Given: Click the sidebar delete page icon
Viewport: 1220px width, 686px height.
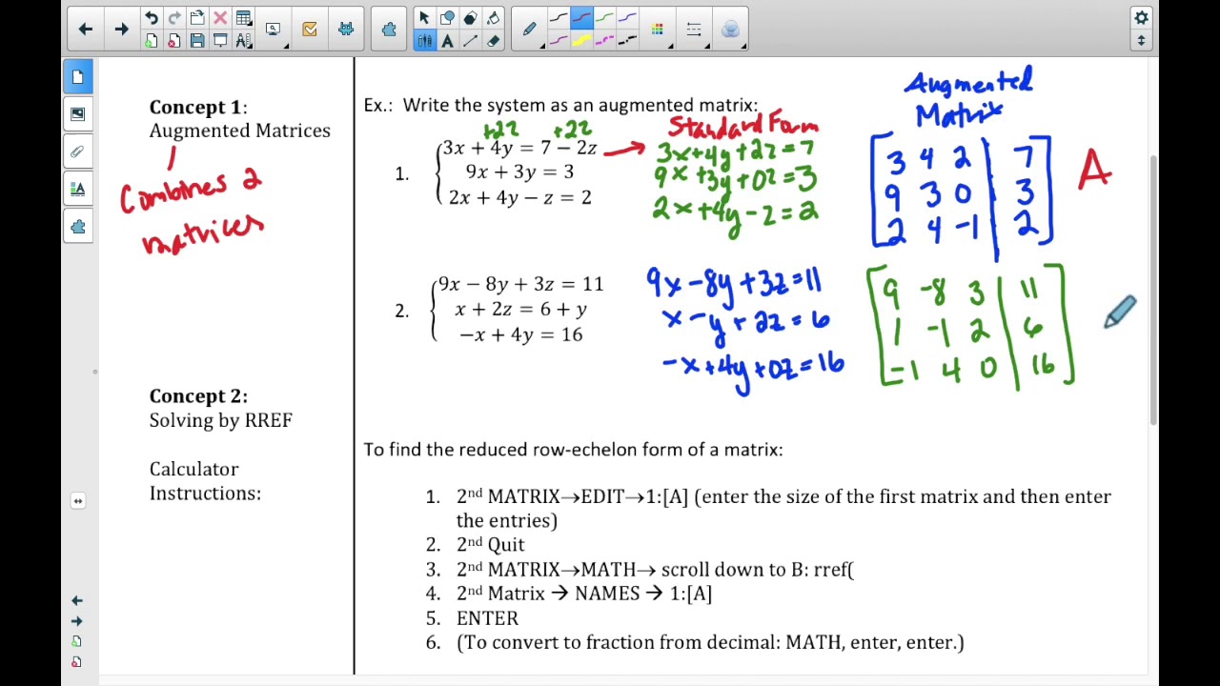Looking at the screenshot, I should point(77,661).
